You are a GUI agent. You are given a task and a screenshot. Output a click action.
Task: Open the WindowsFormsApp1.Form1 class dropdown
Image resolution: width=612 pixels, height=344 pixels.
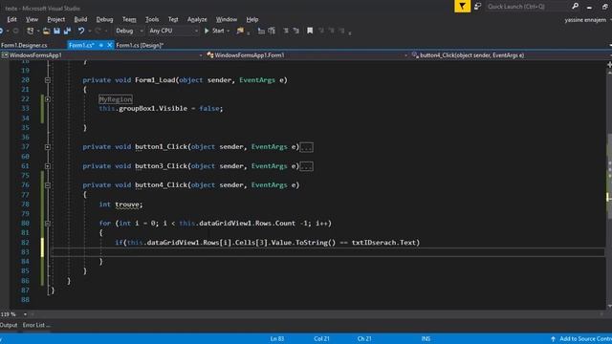click(x=306, y=55)
